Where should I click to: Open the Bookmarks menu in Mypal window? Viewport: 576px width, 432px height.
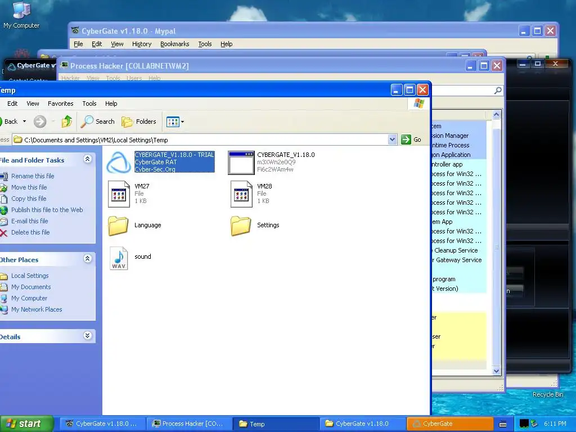tap(175, 44)
